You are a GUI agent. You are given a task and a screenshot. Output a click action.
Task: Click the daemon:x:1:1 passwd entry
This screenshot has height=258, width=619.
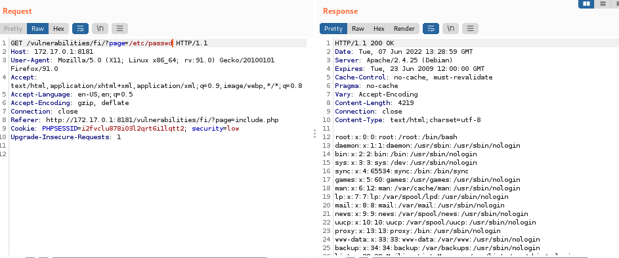[x=427, y=146]
